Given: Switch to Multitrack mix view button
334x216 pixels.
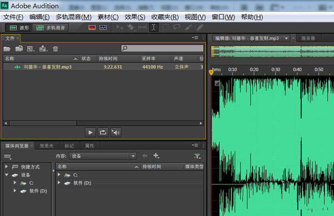Looking at the screenshot, I should tap(50, 28).
